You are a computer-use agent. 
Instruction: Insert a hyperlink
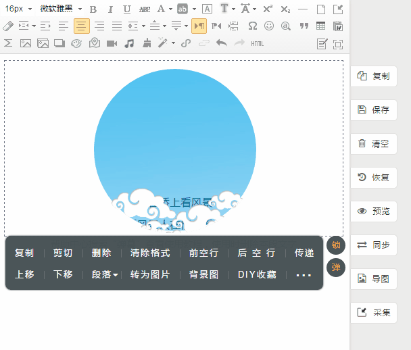(x=186, y=43)
